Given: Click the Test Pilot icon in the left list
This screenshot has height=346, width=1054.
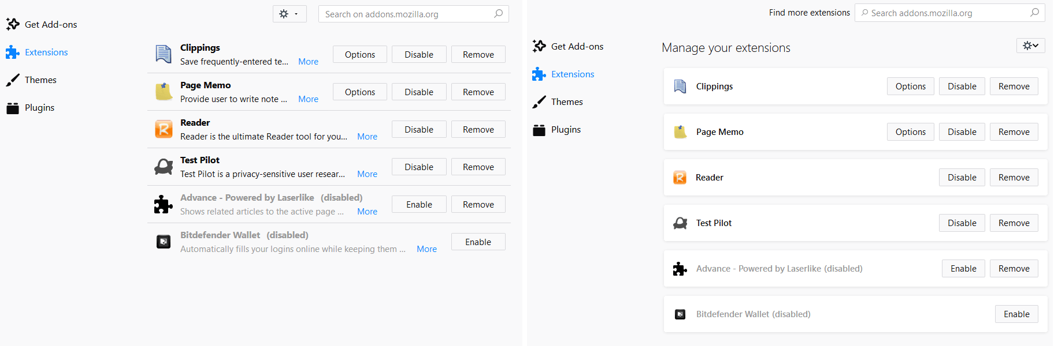Looking at the screenshot, I should [164, 167].
